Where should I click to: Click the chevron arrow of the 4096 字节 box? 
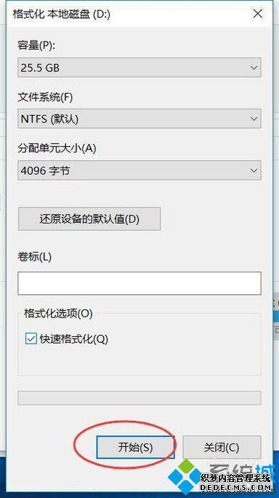[x=254, y=170]
